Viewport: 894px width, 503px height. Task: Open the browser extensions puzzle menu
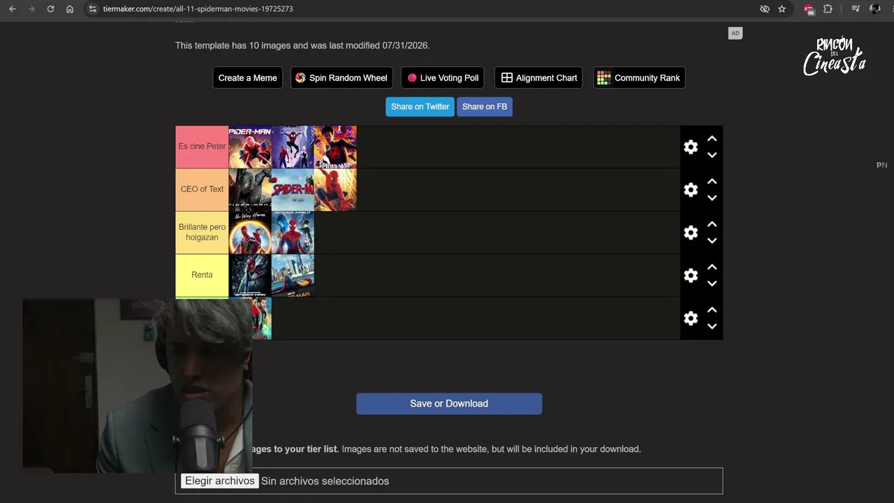[828, 9]
